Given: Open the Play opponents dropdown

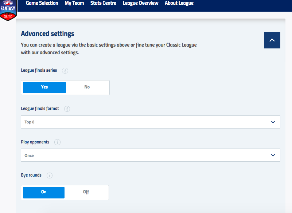Looking at the screenshot, I should point(150,155).
